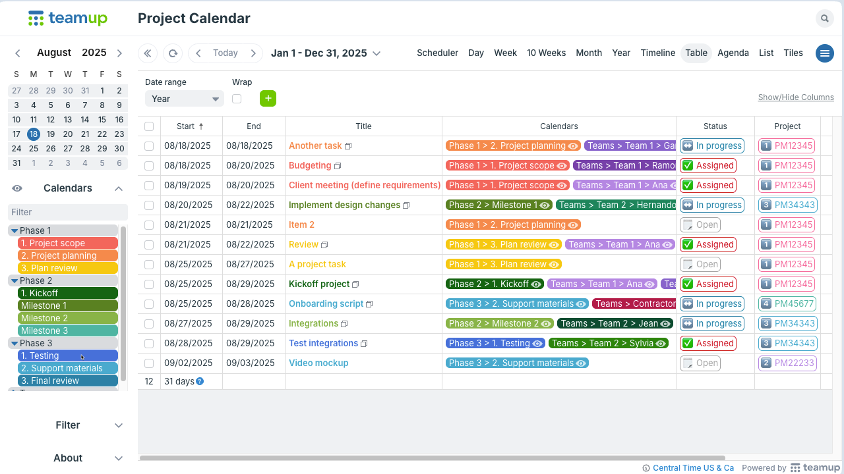
Task: Go to next month in mini calendar
Action: (119, 53)
